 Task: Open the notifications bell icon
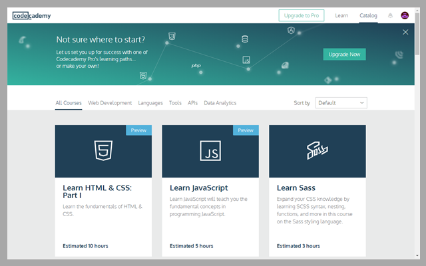click(x=390, y=15)
